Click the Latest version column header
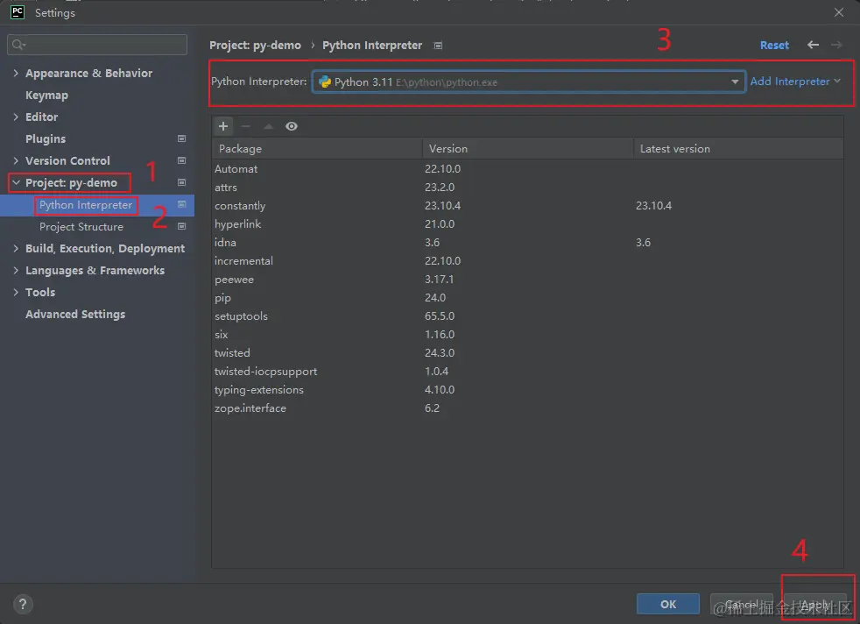This screenshot has height=624, width=860. pyautogui.click(x=738, y=149)
